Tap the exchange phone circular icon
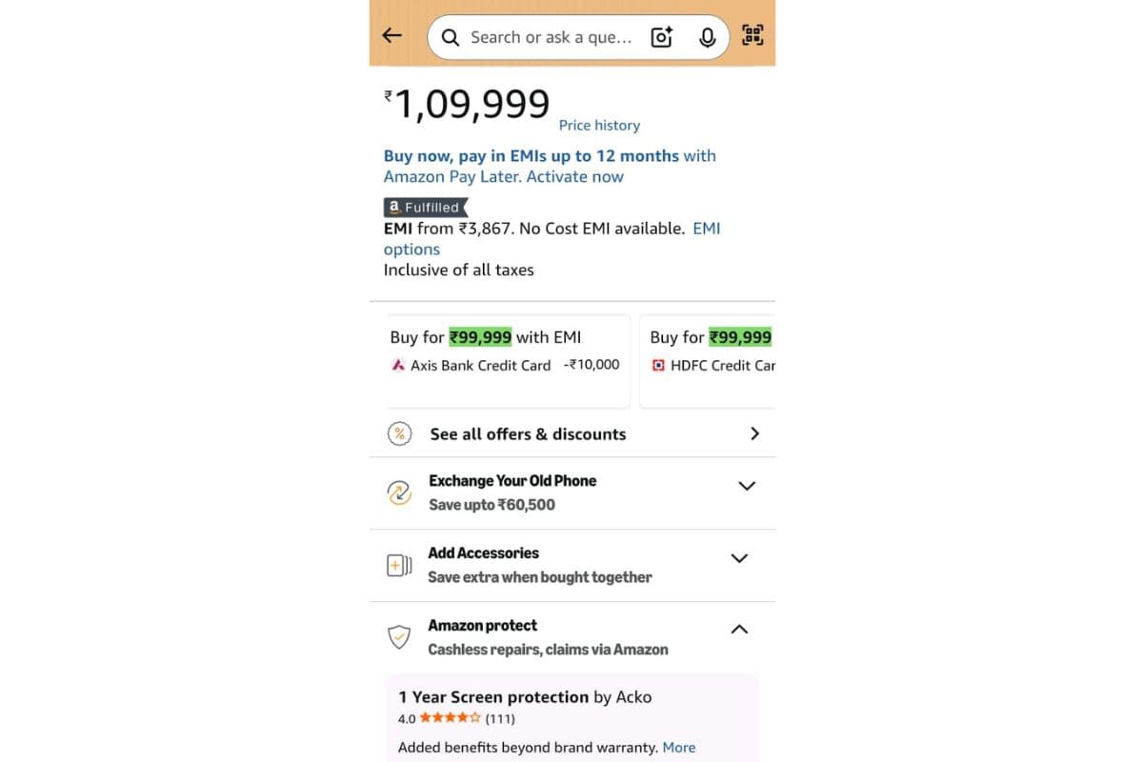Screen dimensions: 1143x762 pyautogui.click(x=399, y=492)
